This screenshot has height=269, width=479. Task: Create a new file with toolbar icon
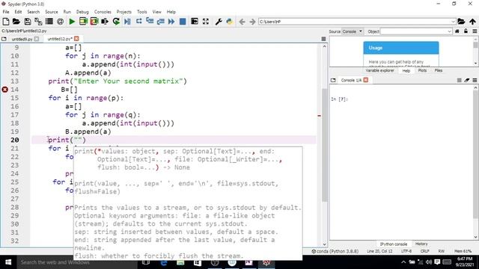coord(5,22)
